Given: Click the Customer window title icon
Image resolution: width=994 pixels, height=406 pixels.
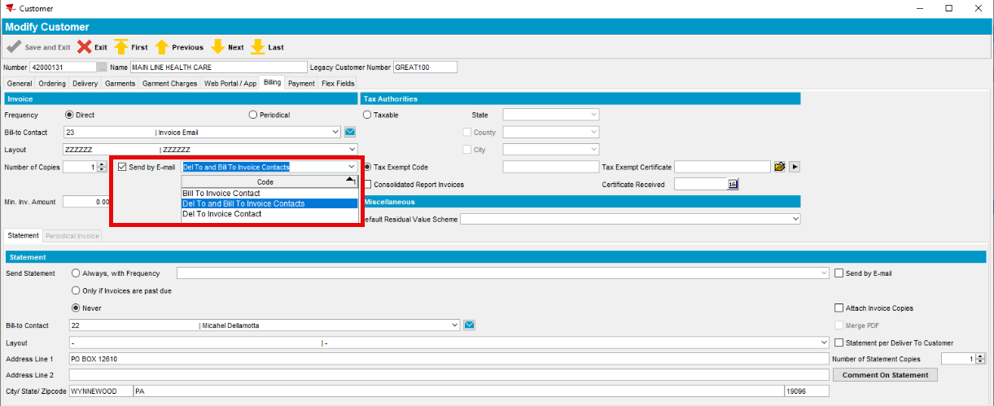Looking at the screenshot, I should 10,8.
